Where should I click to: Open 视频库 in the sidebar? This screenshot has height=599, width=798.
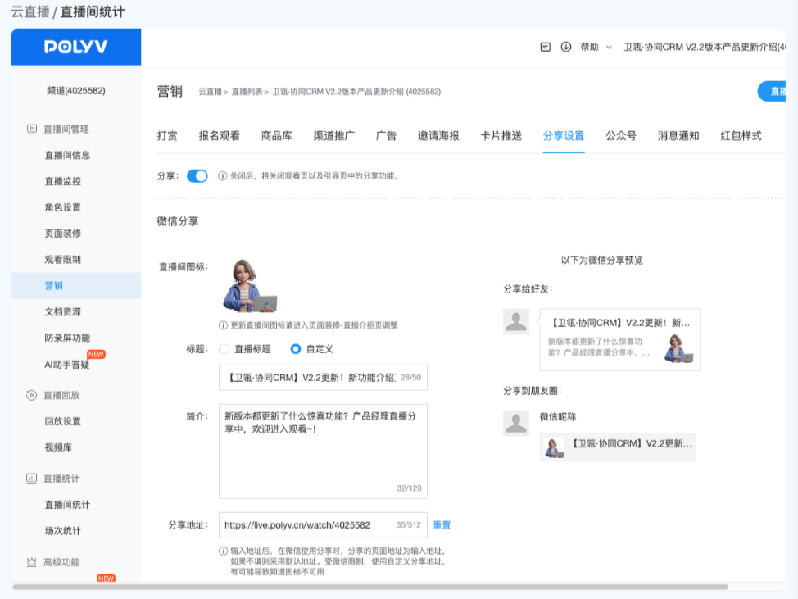(58, 447)
